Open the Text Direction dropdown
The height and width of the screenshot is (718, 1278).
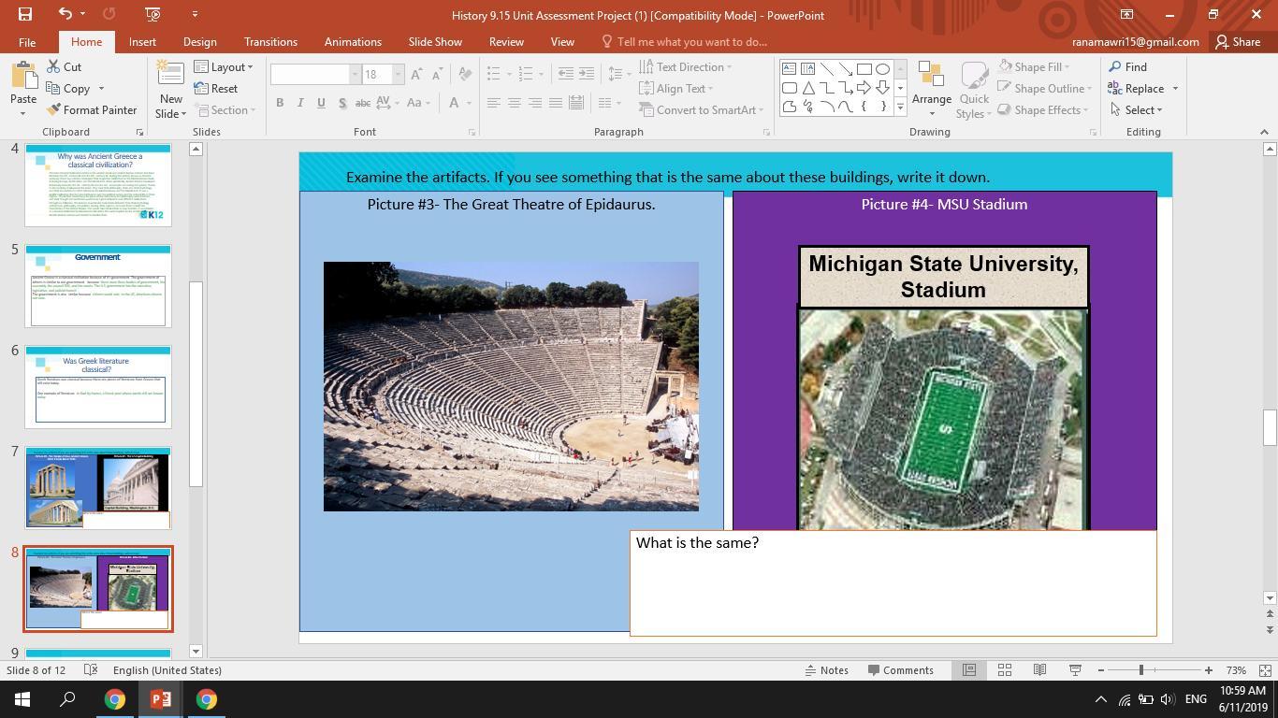686,67
